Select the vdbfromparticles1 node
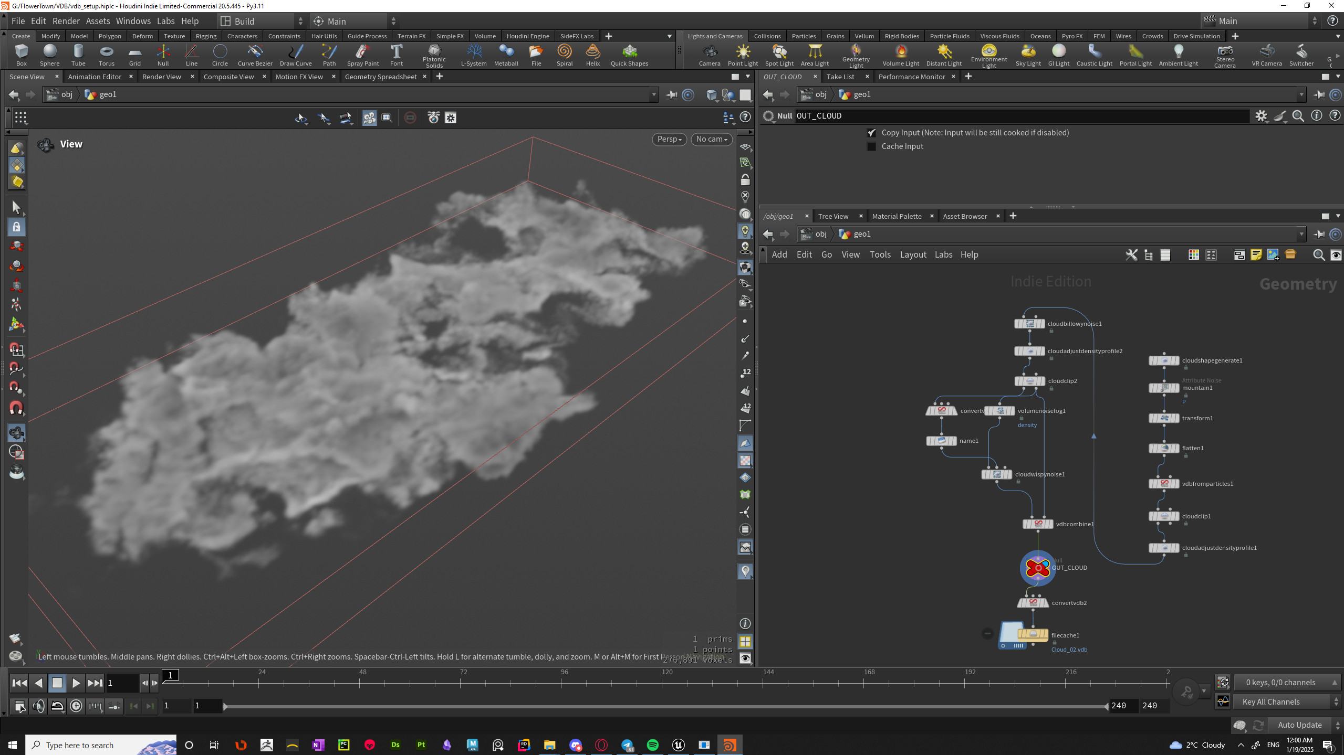 [x=1164, y=484]
